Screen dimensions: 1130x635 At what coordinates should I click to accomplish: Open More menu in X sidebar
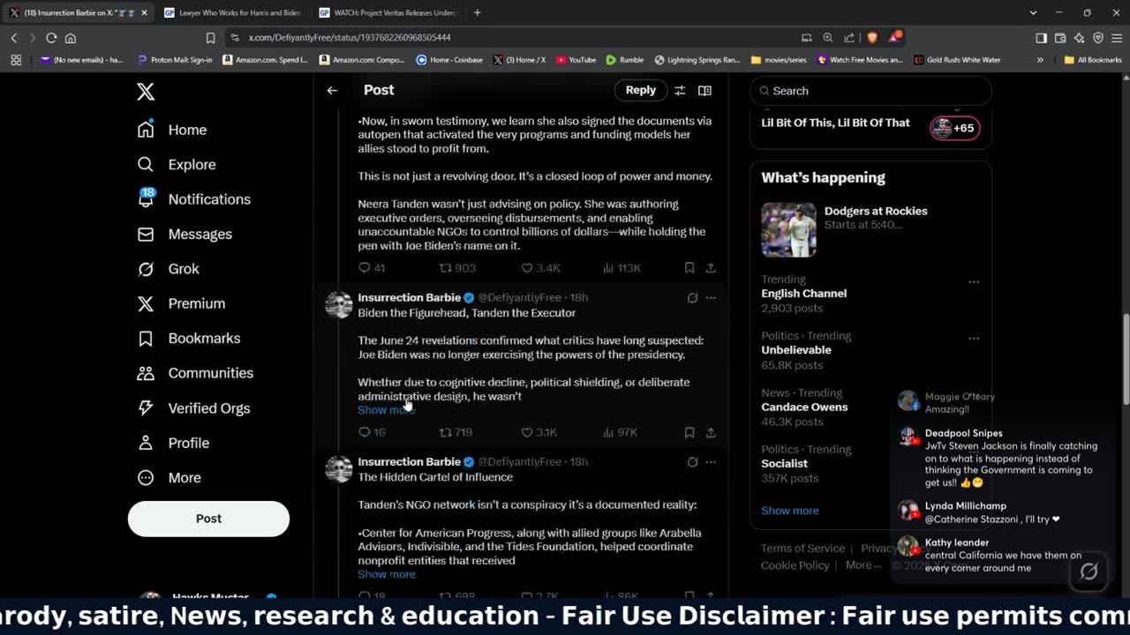click(x=170, y=477)
